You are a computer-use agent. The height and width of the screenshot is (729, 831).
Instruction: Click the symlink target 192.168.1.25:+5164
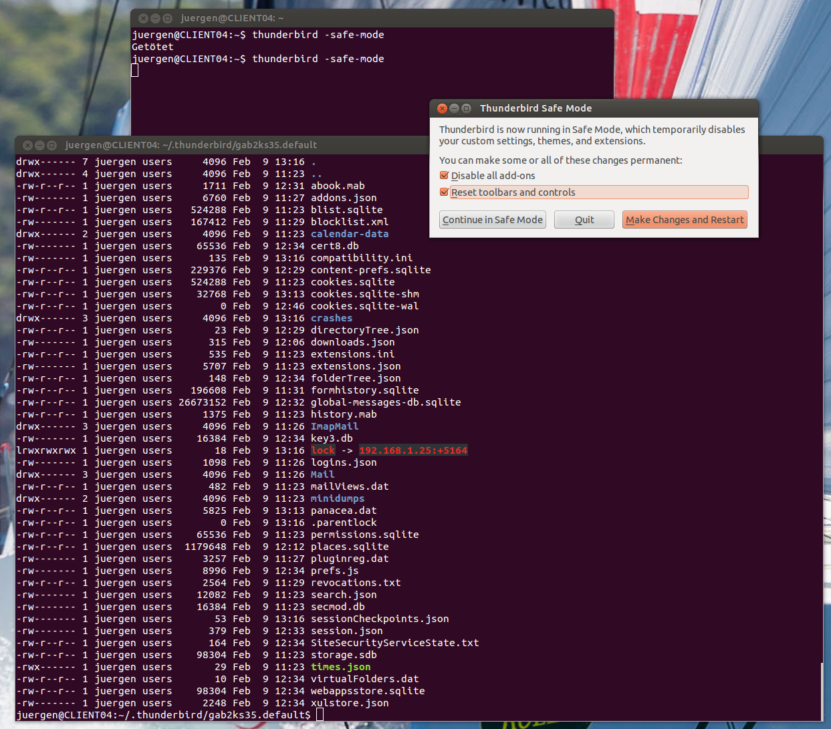click(x=413, y=450)
